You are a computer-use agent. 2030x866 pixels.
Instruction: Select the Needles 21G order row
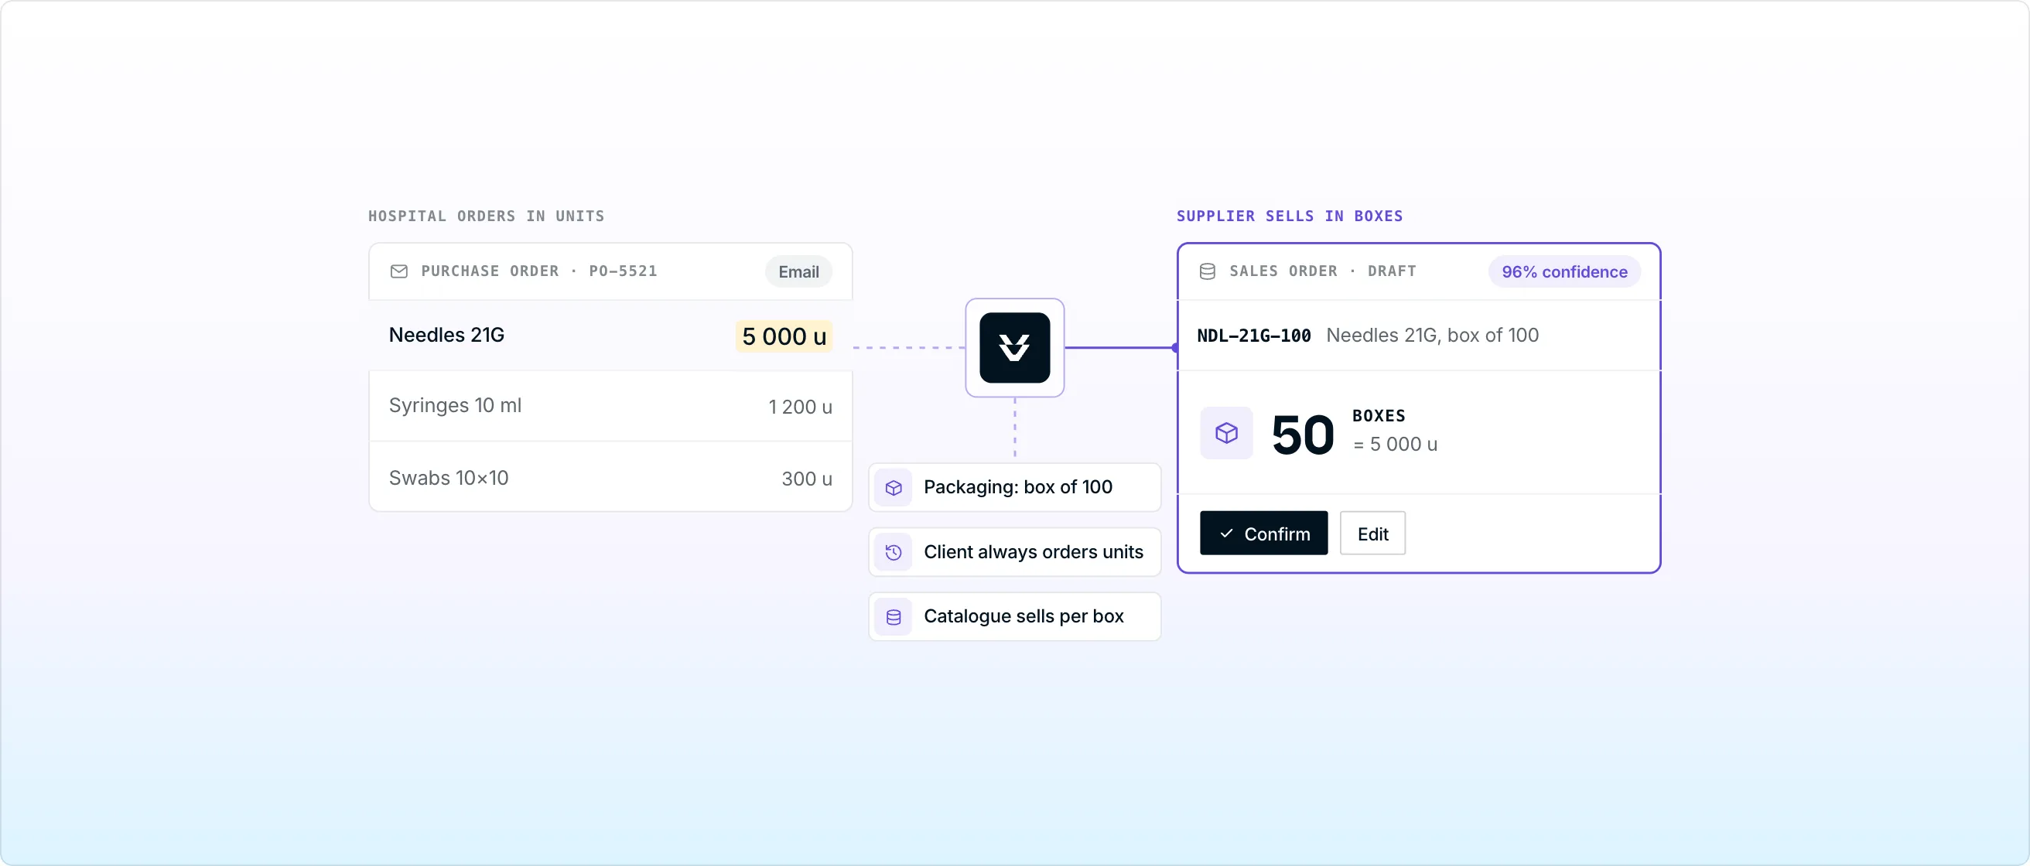pos(610,336)
